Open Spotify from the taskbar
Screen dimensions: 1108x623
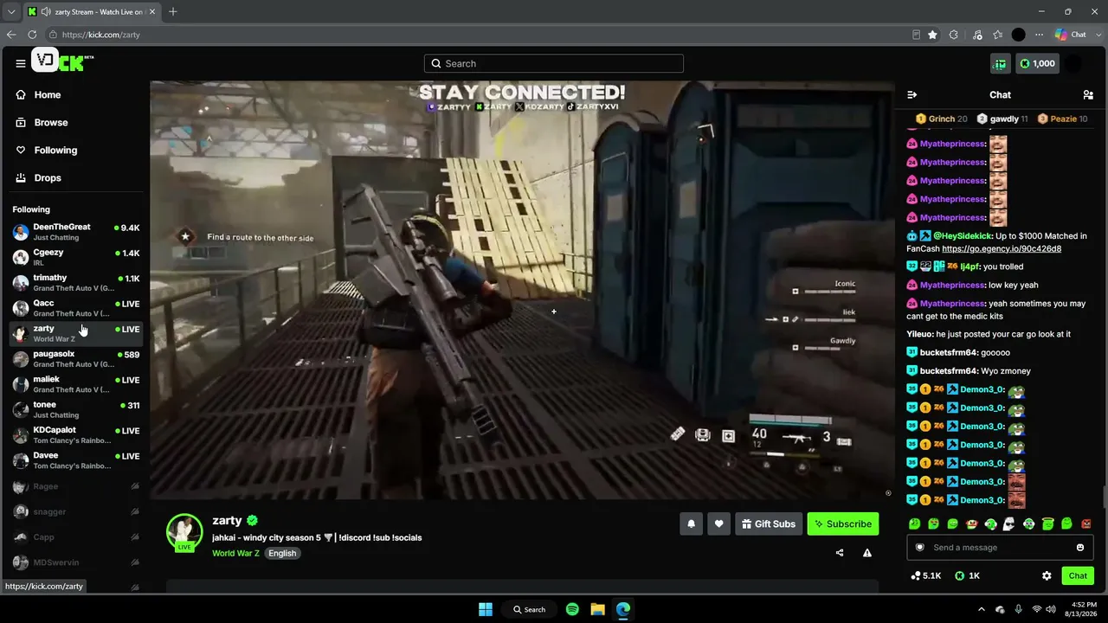(x=572, y=609)
